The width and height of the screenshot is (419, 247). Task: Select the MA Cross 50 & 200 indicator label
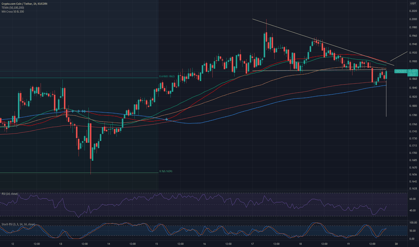point(13,12)
